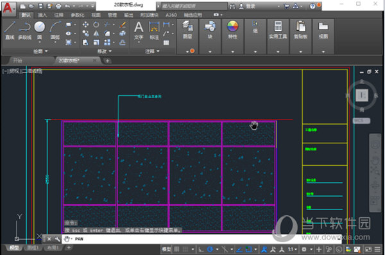Click the Move tool icon
This screenshot has width=385, height=255.
tap(85, 24)
